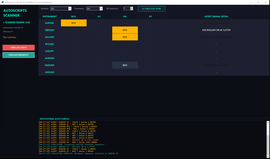
Task: Increase OB Sensitivity with the up arrow
Action: point(132,8)
